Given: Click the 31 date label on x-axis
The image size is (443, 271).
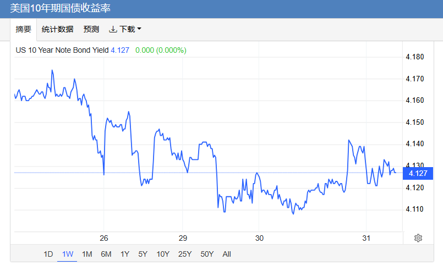Looking at the screenshot, I should coord(366,238).
